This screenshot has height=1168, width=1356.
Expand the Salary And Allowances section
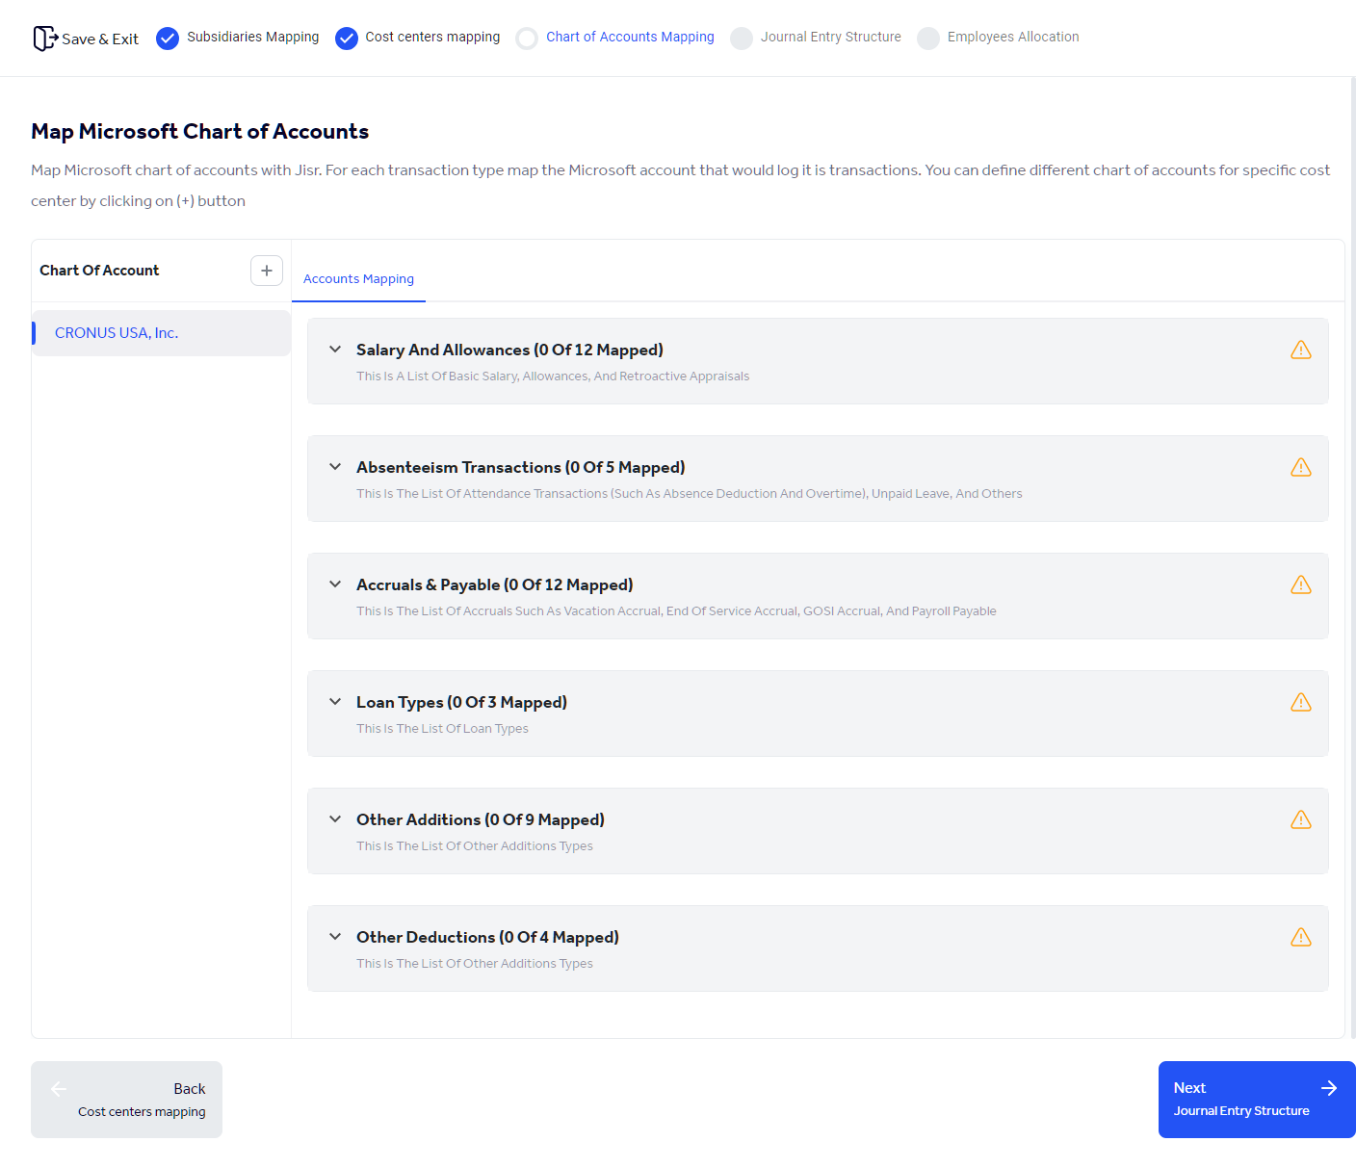[x=335, y=350]
